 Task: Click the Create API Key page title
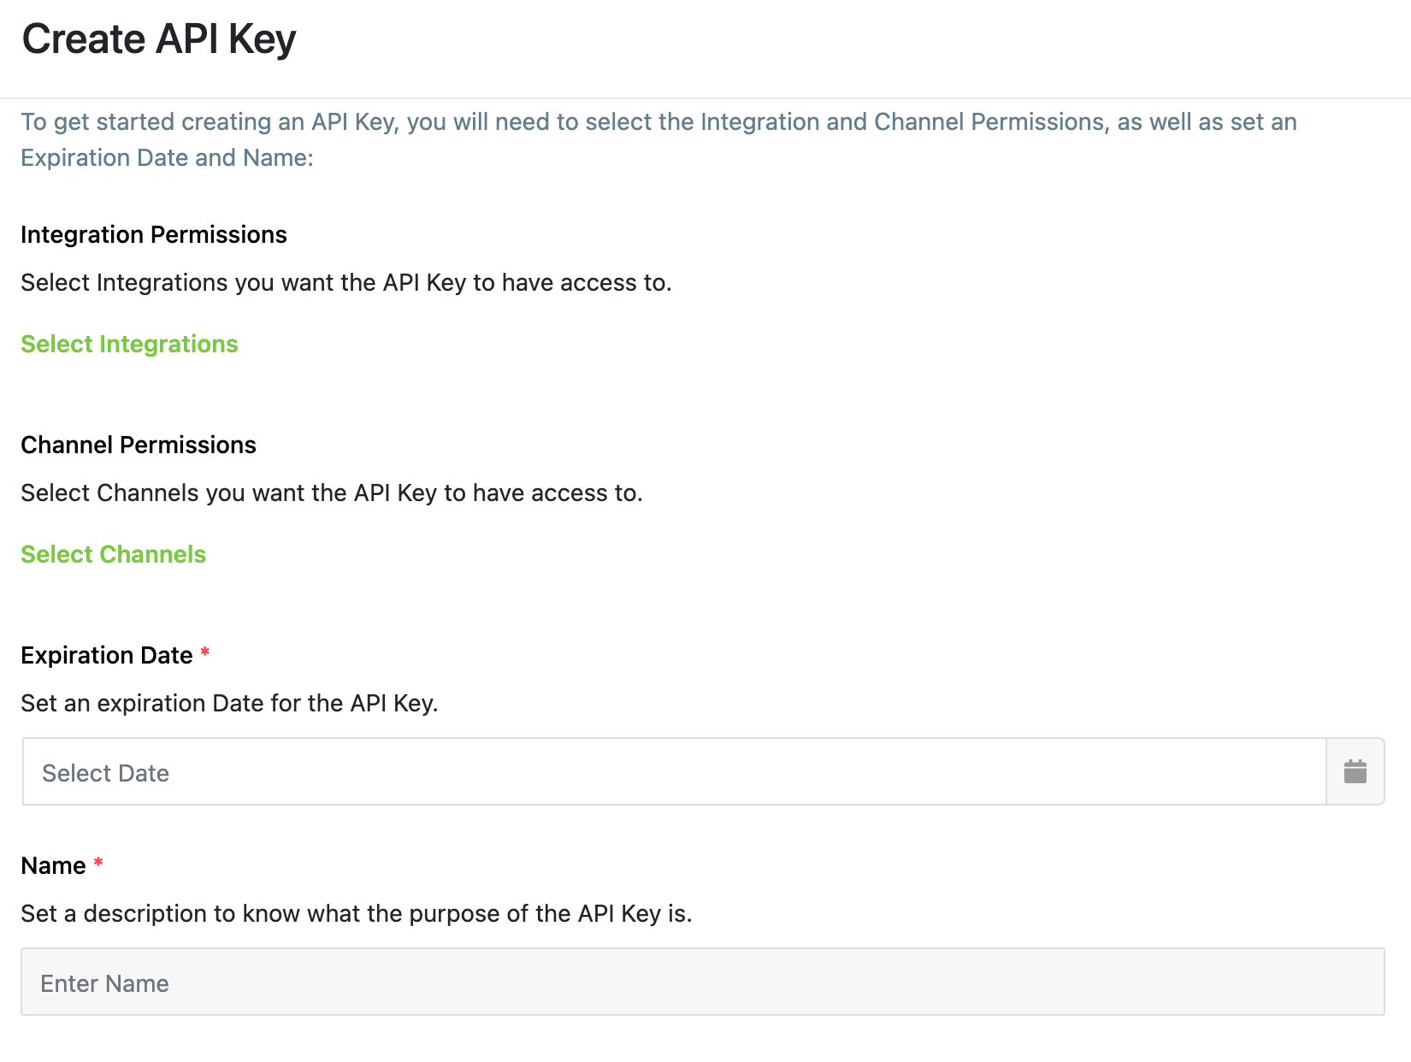[x=159, y=39]
